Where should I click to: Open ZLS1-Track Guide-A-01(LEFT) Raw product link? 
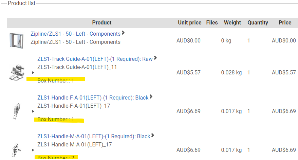95,59
